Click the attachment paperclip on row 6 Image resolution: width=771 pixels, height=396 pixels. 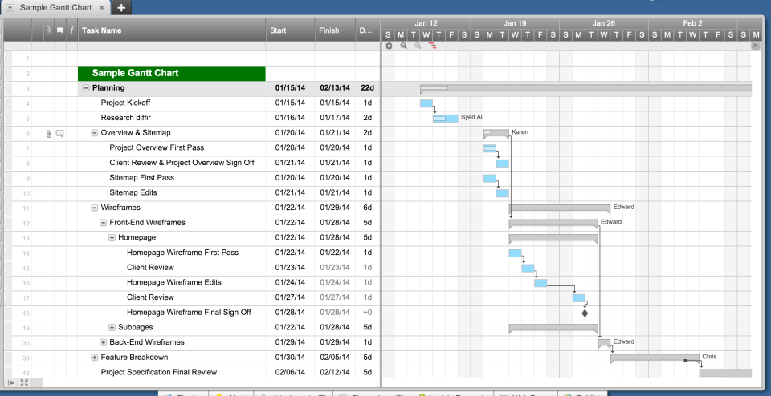(x=48, y=133)
